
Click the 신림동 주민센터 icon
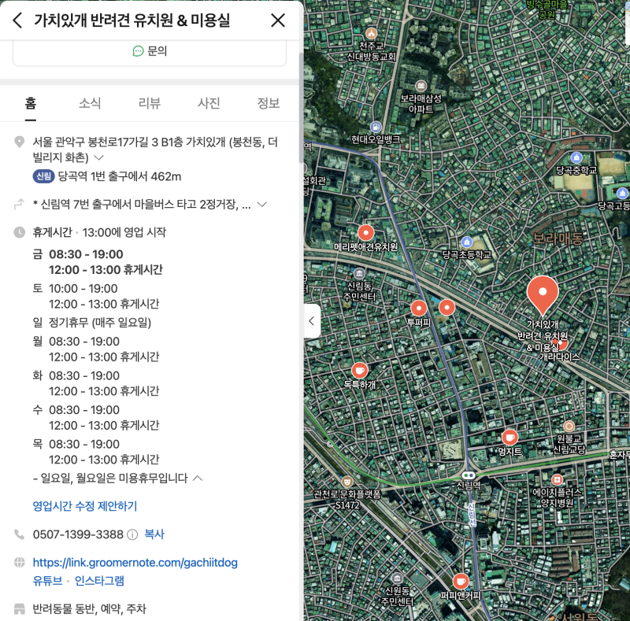point(359,274)
